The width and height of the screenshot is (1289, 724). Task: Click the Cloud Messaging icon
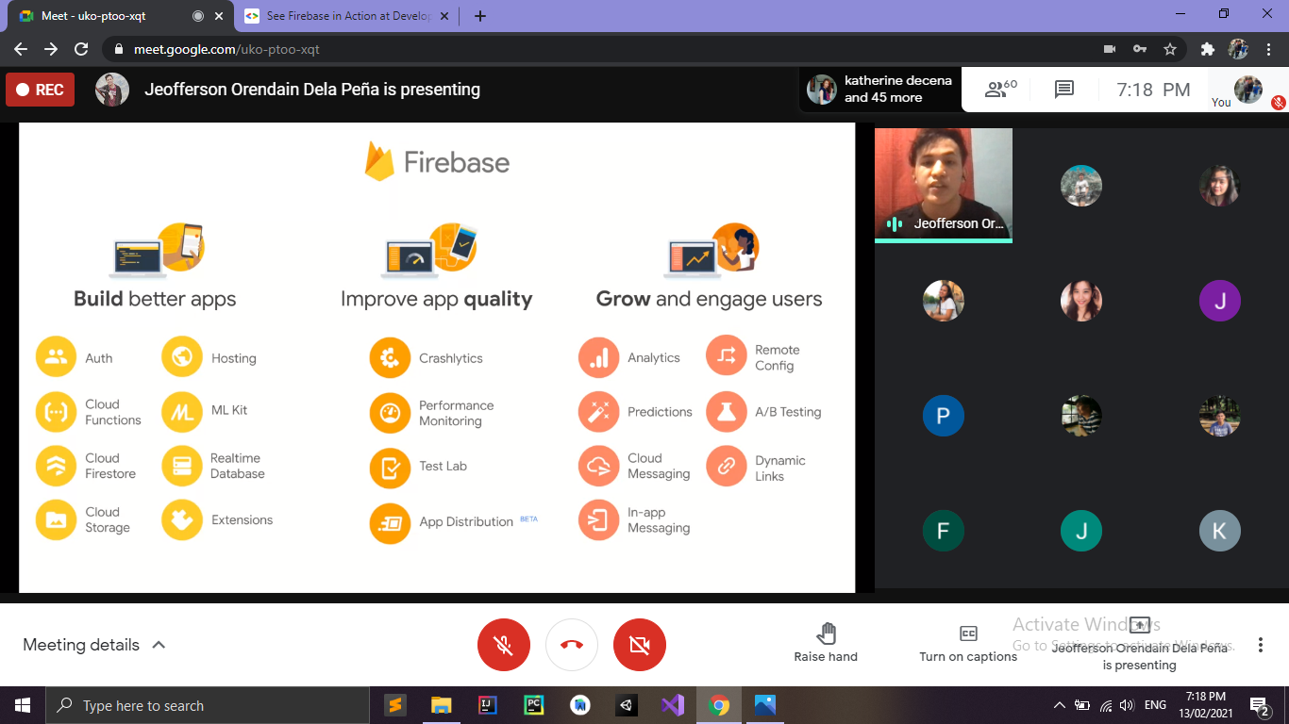coord(598,466)
